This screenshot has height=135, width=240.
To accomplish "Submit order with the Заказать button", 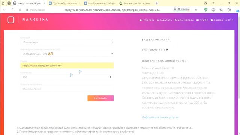I will coord(100,98).
